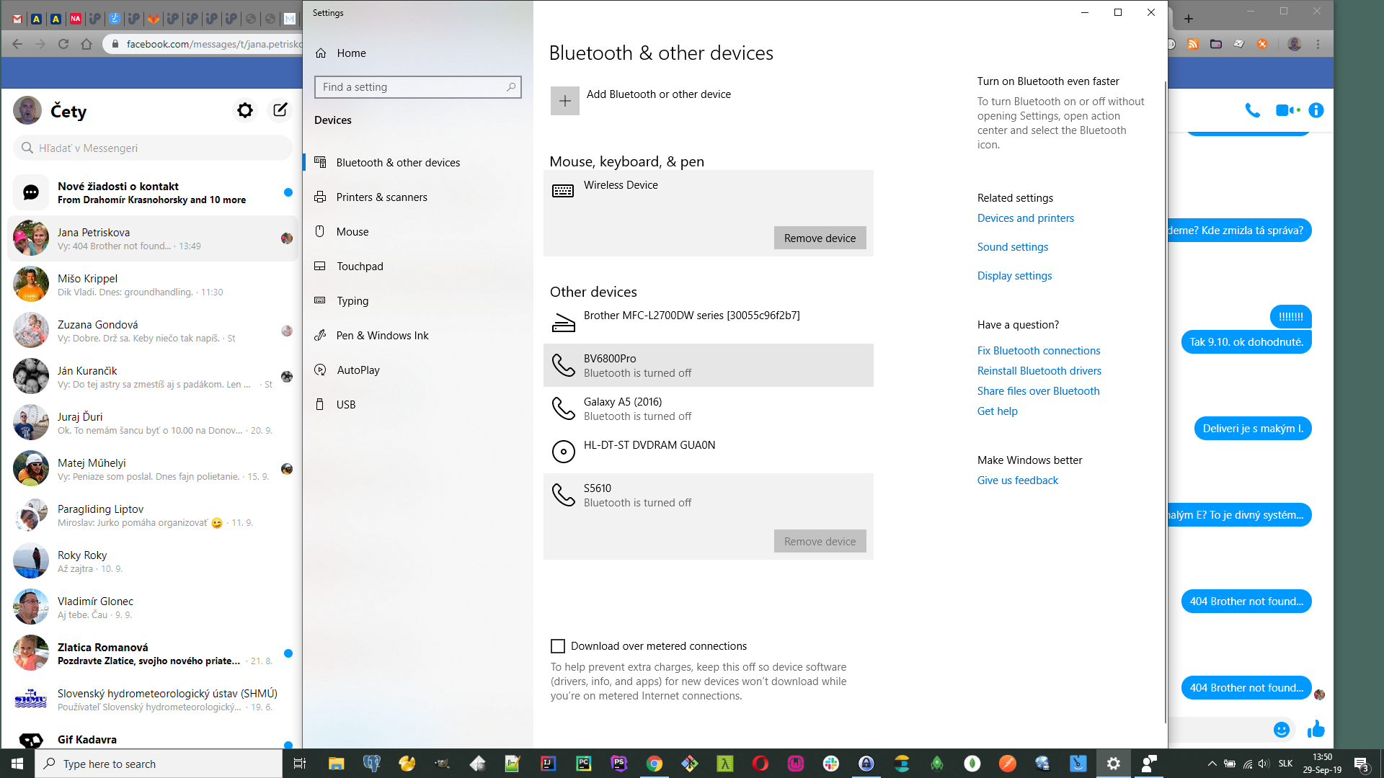Image resolution: width=1384 pixels, height=778 pixels.
Task: Click the new message compose icon in Messenger
Action: tap(280, 110)
